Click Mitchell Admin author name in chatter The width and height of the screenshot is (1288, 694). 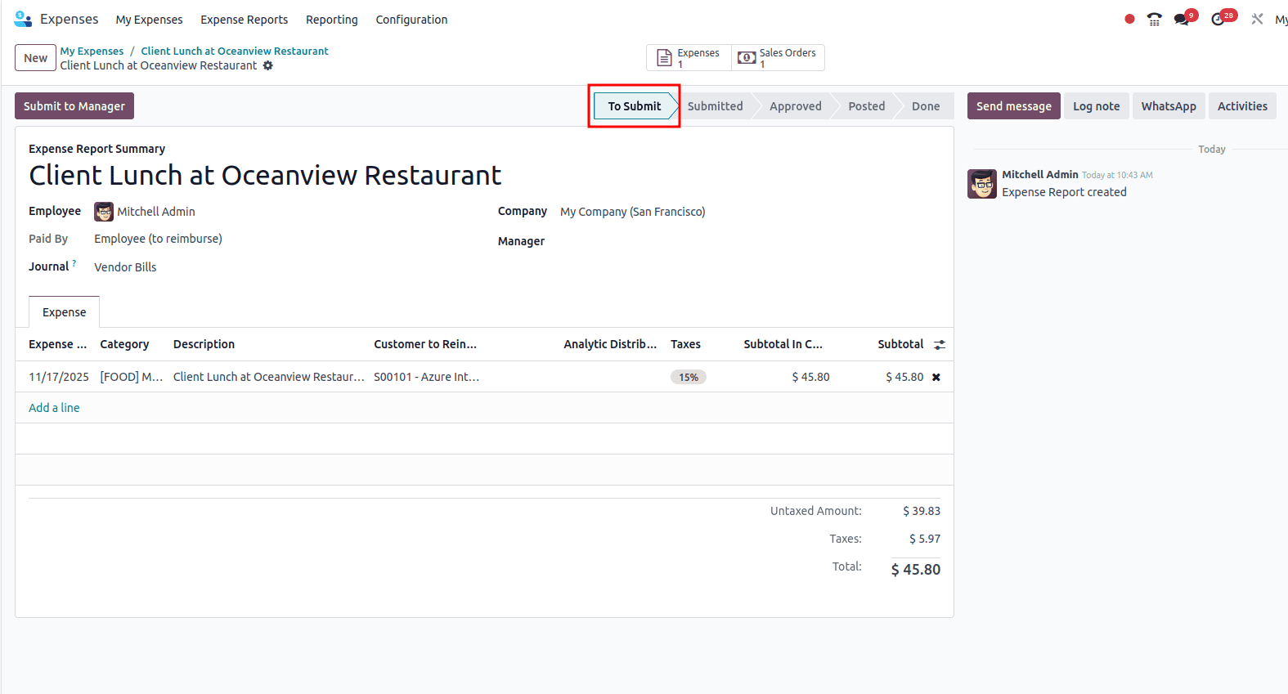point(1040,175)
